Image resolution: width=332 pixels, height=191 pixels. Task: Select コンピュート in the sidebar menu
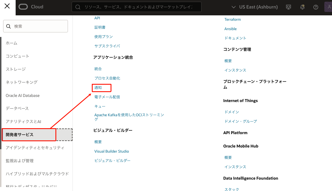18,56
